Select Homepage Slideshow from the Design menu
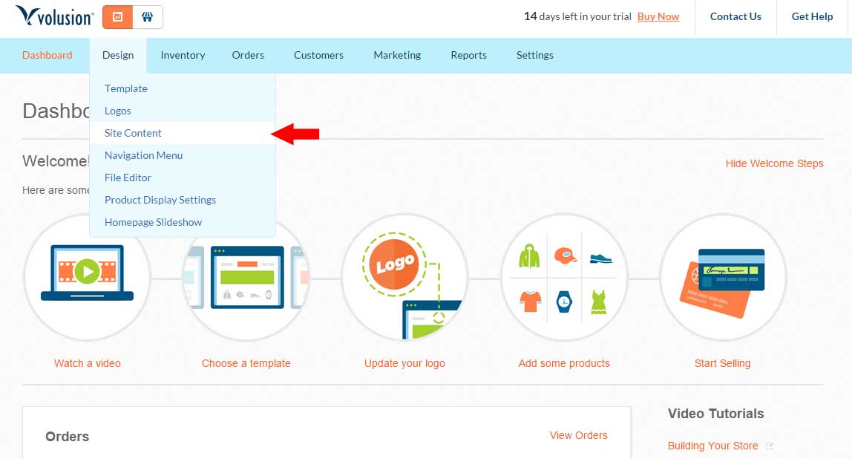Viewport: 852px width, 459px height. 183,222
